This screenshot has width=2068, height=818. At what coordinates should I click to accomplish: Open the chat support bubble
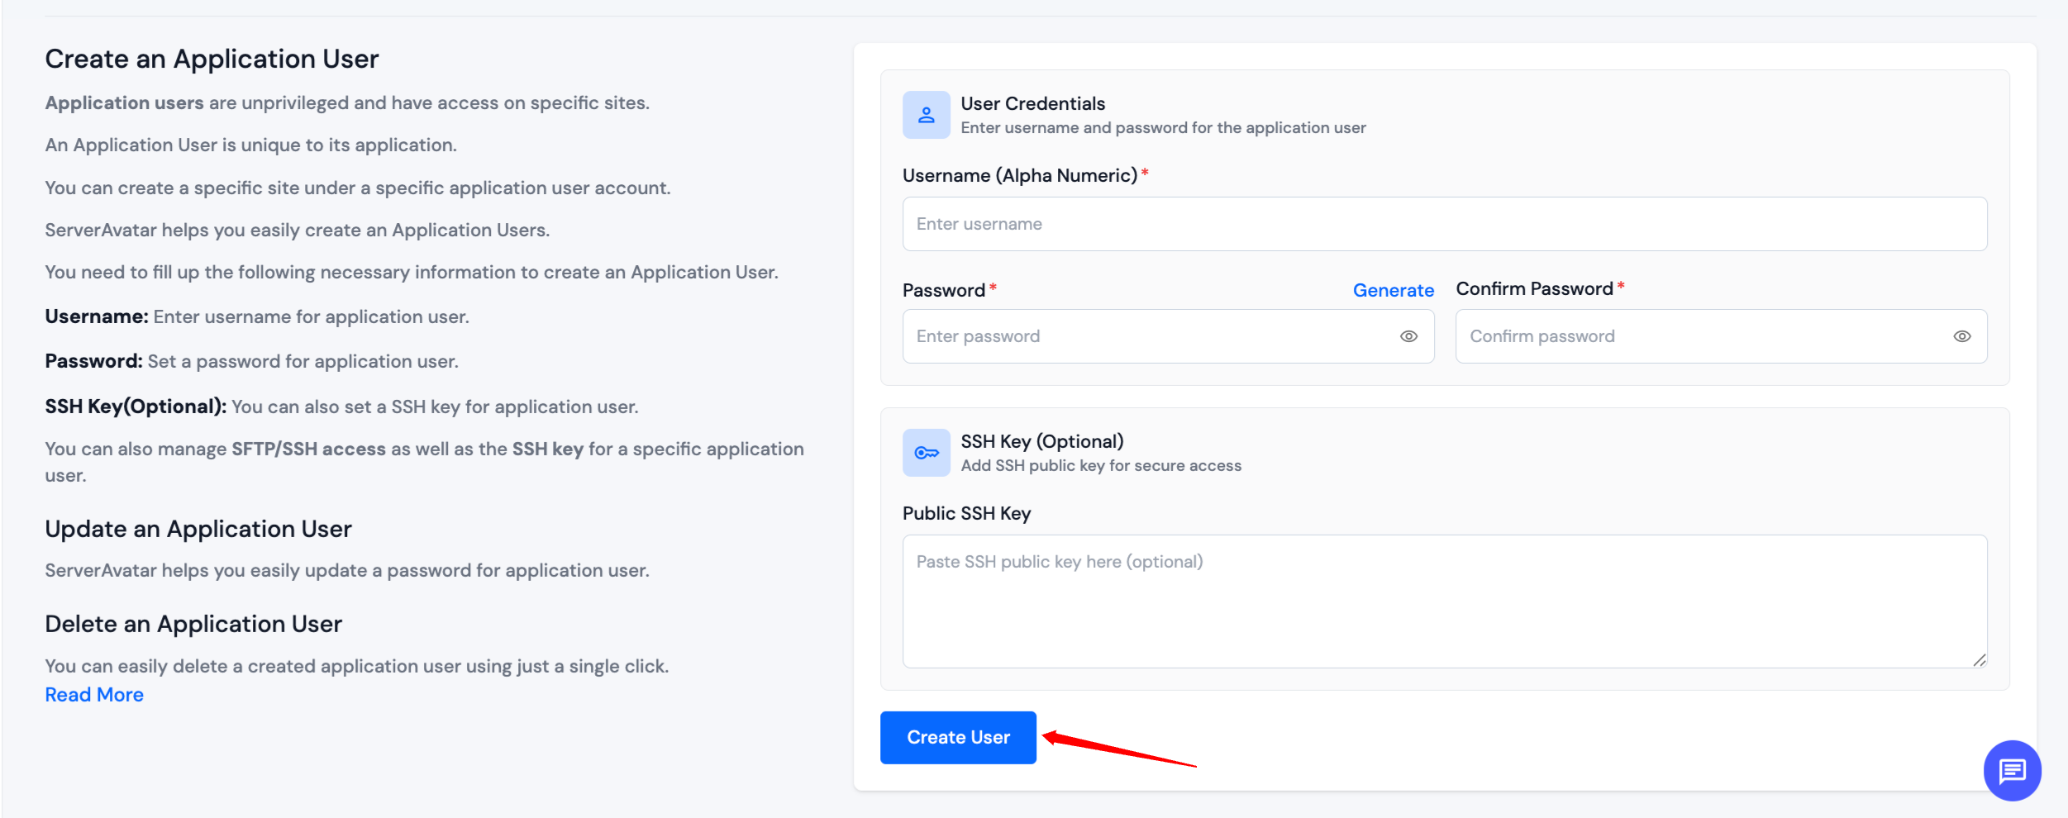2011,771
